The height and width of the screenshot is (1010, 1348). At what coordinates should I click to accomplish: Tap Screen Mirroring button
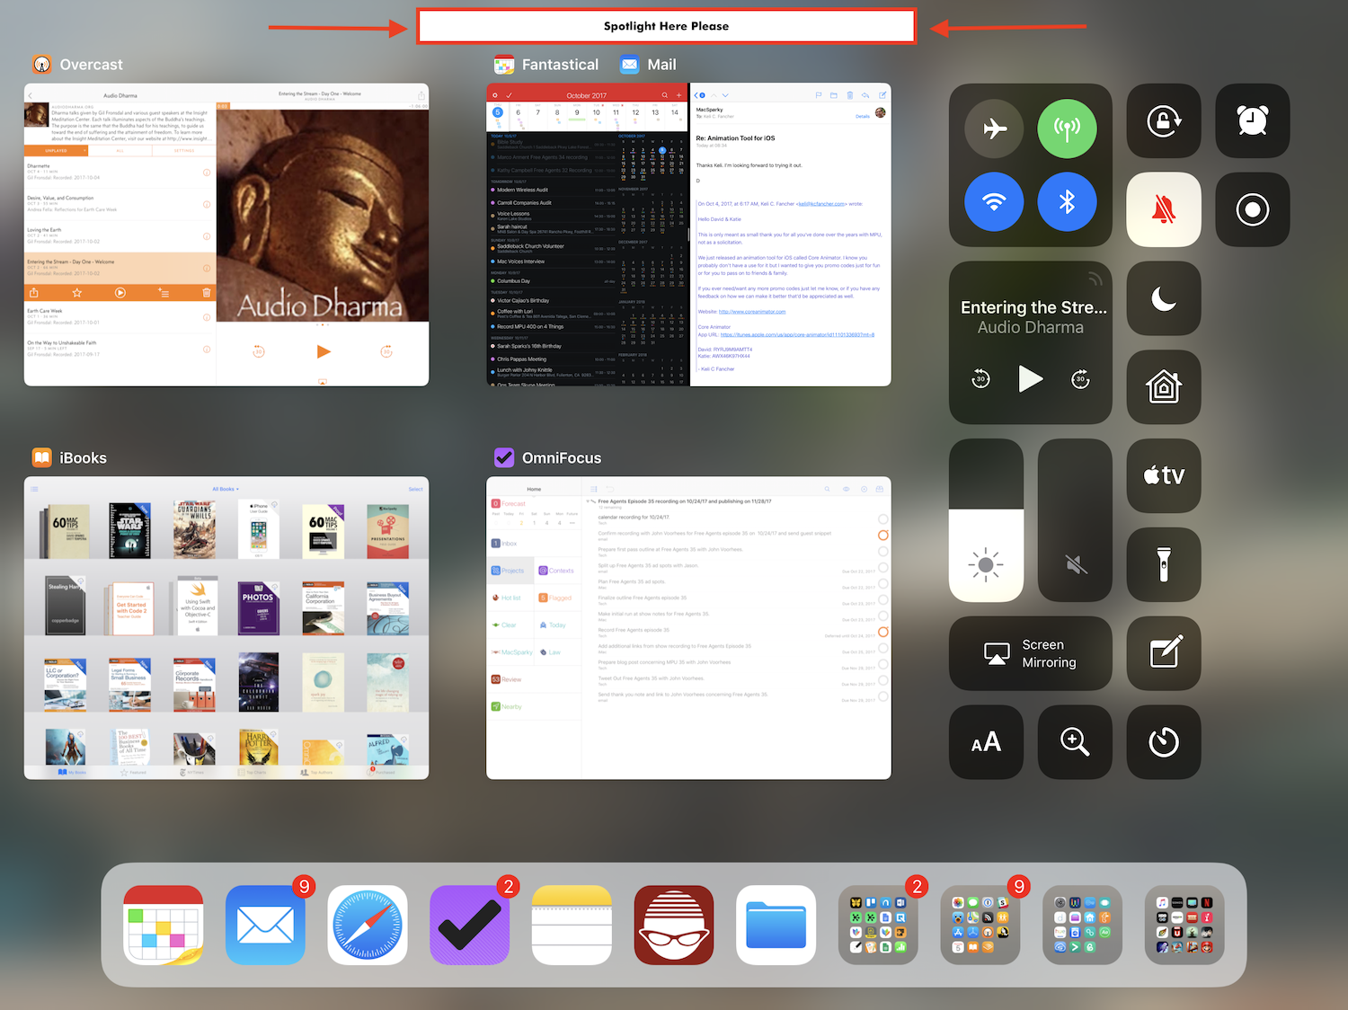point(1031,653)
